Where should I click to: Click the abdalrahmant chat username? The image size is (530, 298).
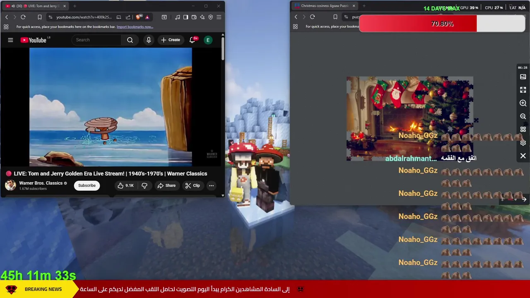pos(411,159)
